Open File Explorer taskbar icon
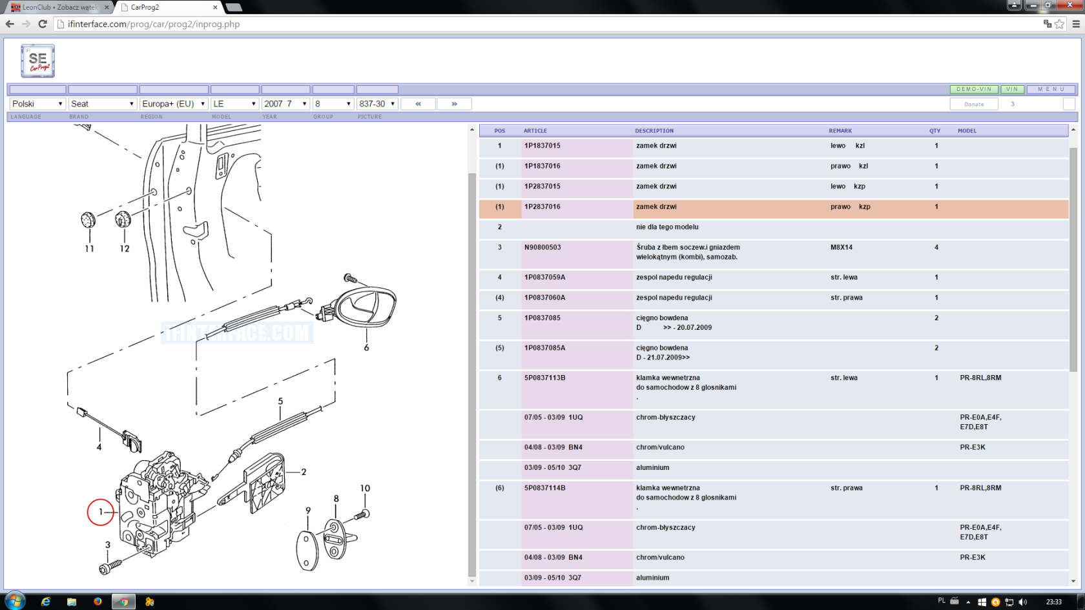Viewport: 1085px width, 610px height. tap(72, 602)
